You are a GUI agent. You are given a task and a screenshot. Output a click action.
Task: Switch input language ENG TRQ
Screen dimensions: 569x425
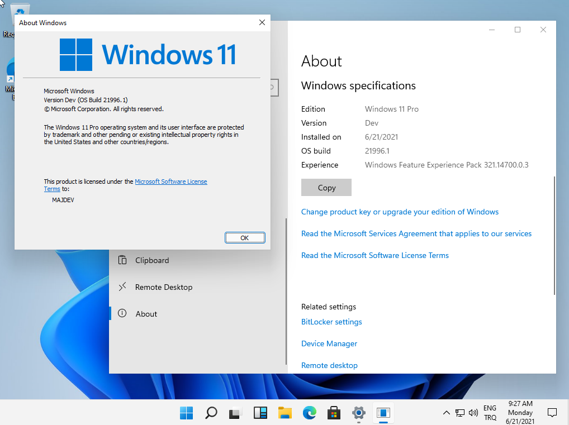point(490,413)
